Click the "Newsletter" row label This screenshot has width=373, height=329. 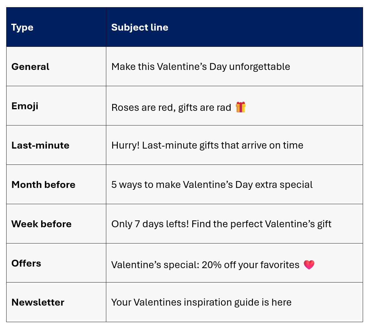click(38, 302)
